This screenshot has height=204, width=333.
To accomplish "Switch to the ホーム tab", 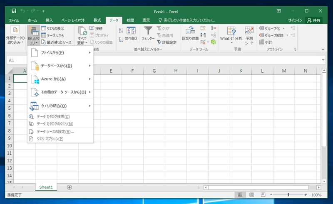I will [x=32, y=20].
